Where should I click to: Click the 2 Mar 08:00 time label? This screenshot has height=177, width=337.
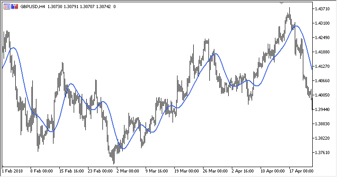click(128, 171)
